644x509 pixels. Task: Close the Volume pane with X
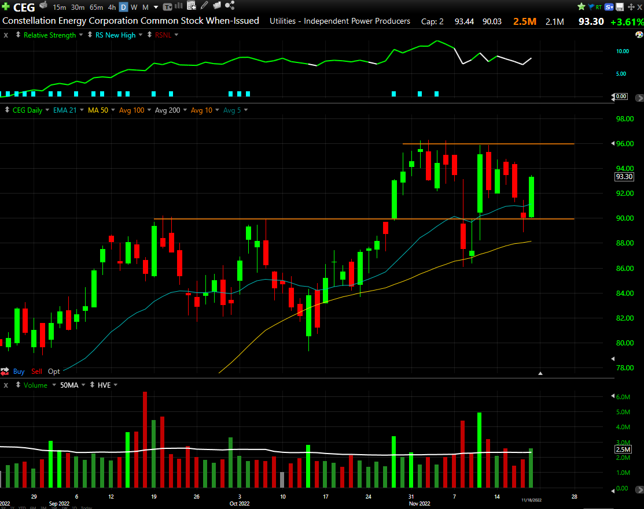(6, 385)
